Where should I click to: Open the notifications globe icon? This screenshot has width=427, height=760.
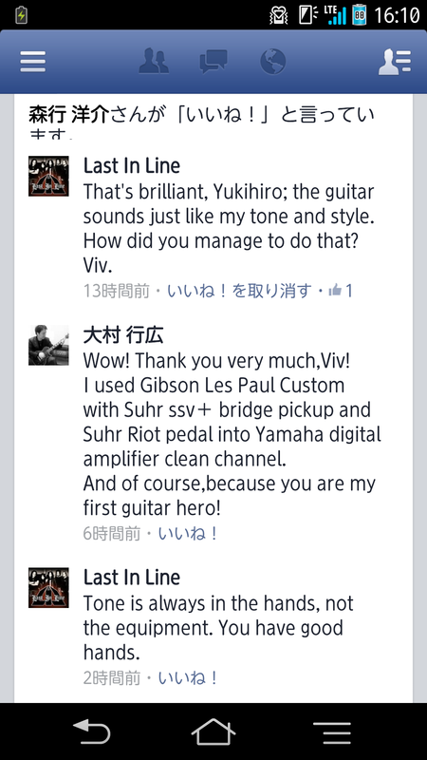(273, 62)
